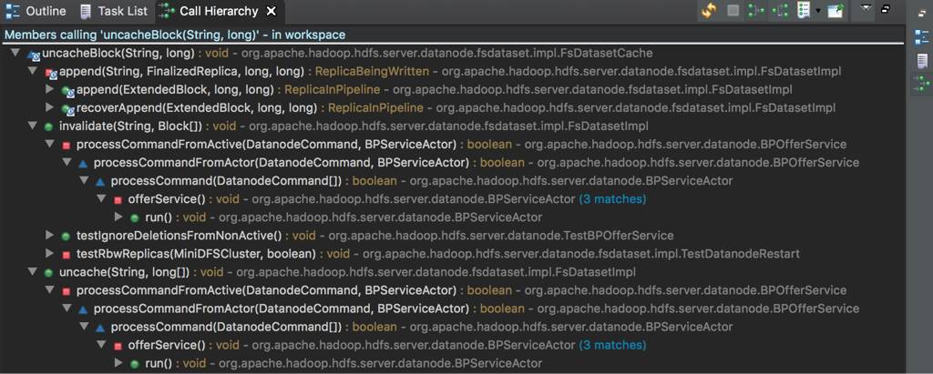
Task: Open Call Hierarchy icon in right trim bar
Action: 922,83
